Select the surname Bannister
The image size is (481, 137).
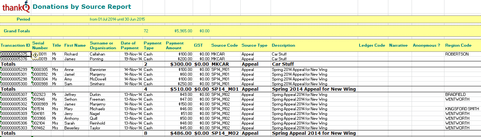point(98,69)
